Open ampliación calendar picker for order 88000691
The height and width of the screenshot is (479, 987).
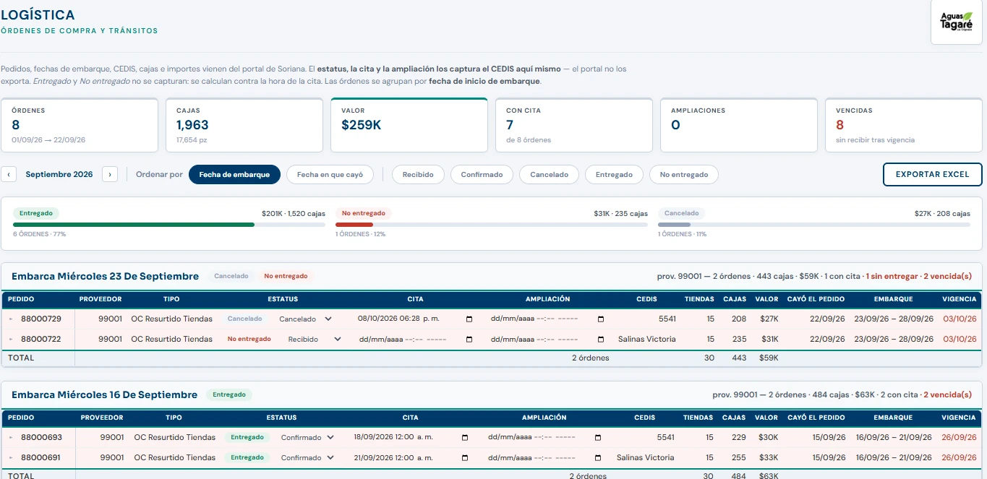[x=598, y=458]
